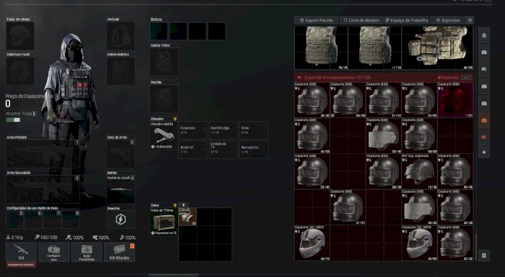This screenshot has width=505, height=277.
Task: Select the empty Colete Balístico slot
Action: 121,71
